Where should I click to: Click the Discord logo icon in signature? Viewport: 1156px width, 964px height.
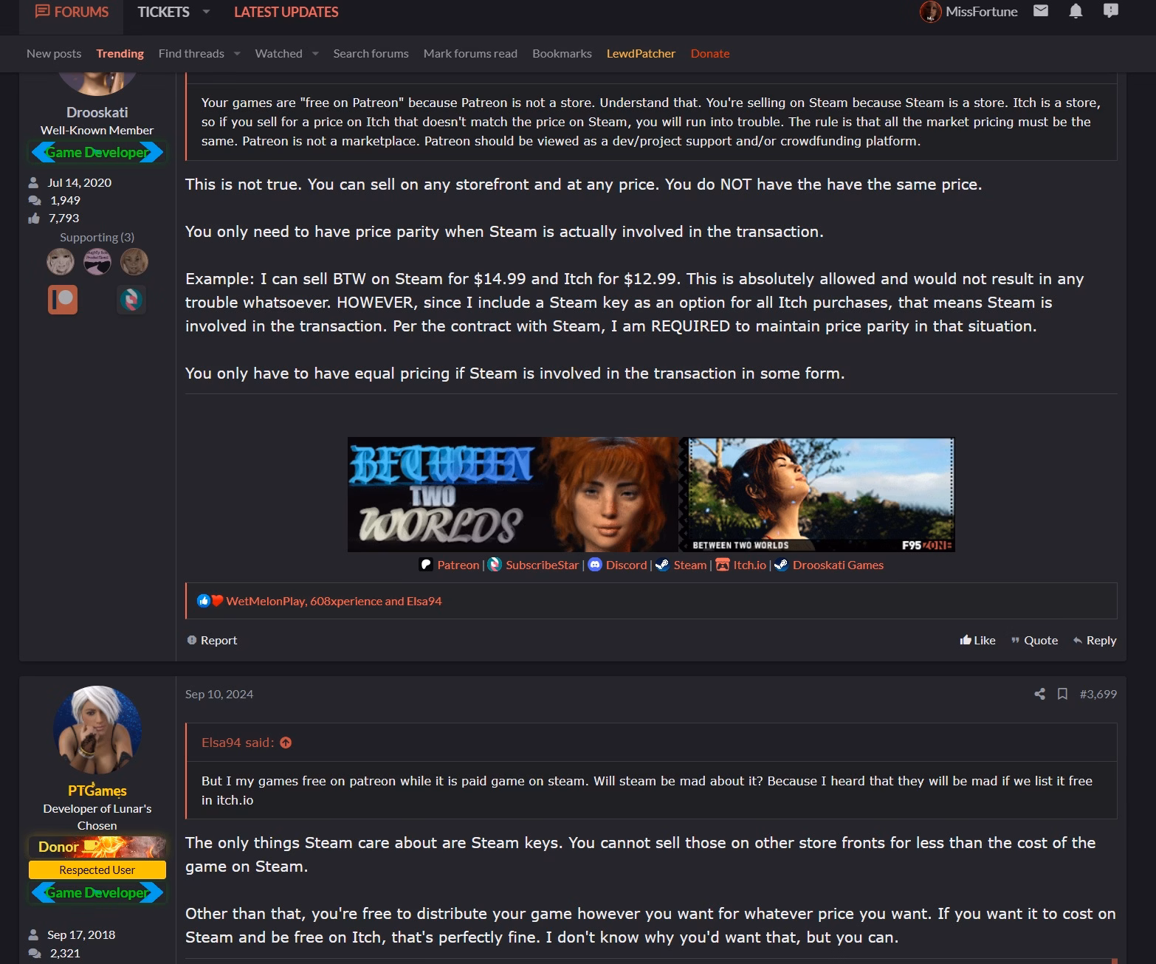click(x=595, y=565)
